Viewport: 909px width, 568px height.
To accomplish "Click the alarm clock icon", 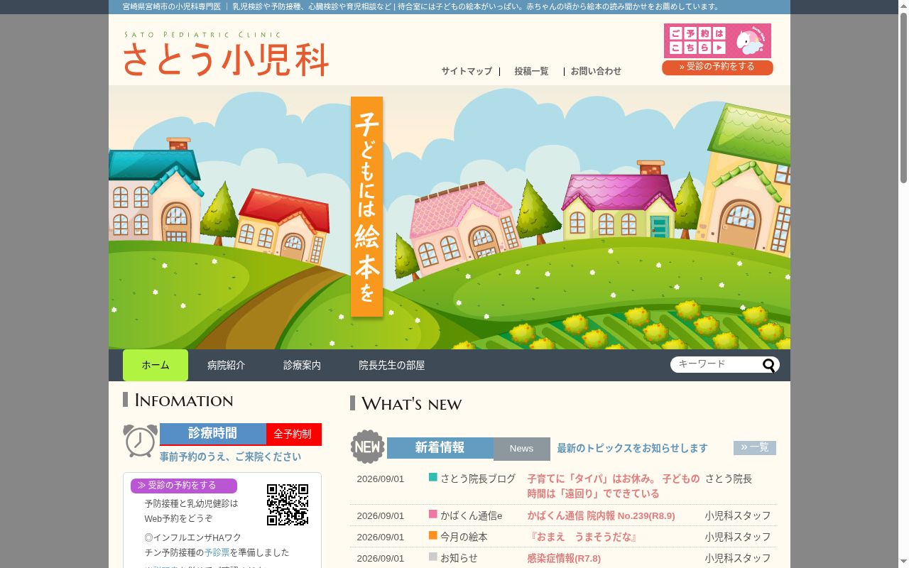I will (x=140, y=440).
